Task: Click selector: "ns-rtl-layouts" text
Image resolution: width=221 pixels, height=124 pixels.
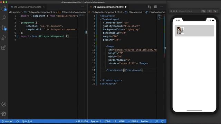Action: (45, 26)
